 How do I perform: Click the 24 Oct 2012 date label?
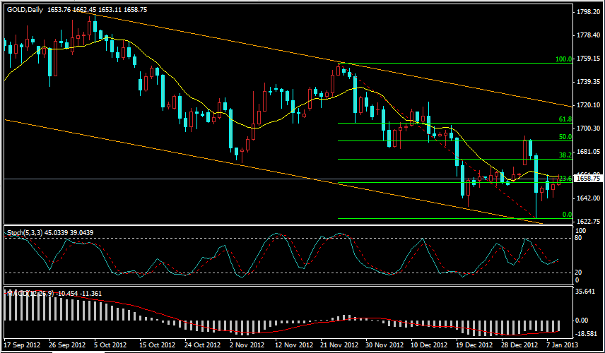203,344
